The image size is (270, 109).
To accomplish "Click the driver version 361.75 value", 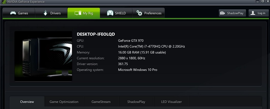I will pos(123,64).
